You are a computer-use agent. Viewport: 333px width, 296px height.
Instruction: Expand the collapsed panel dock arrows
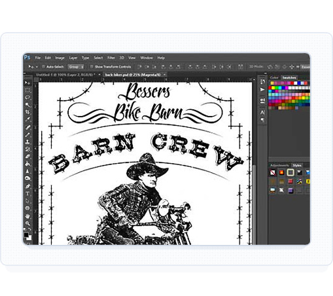point(266,74)
